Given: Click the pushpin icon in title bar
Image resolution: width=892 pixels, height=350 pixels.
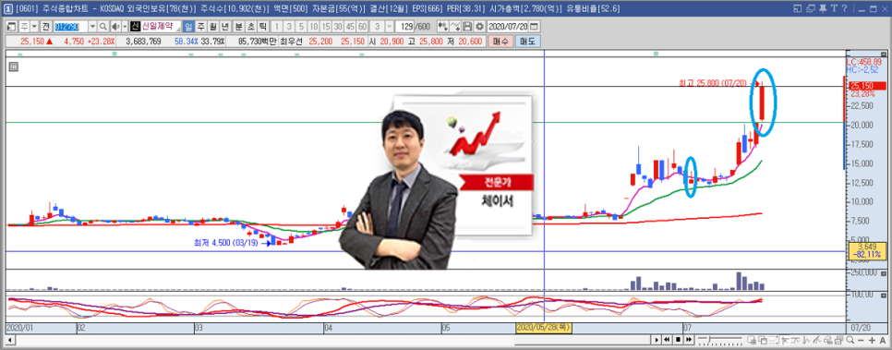Looking at the screenshot, I should [823, 8].
